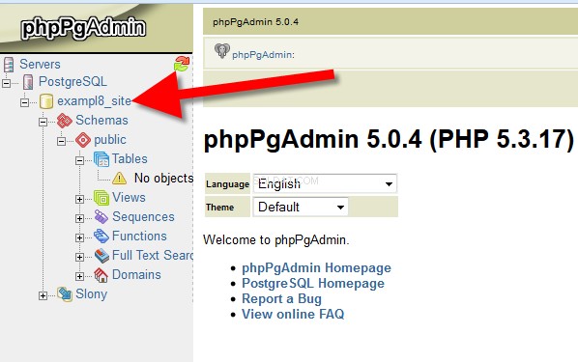Viewport: 578px width, 362px height.
Task: Click the Servers root icon
Action: (9, 65)
